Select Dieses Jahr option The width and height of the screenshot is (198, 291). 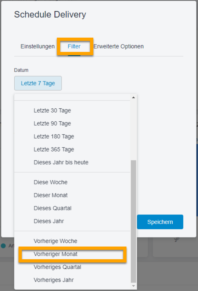49,221
